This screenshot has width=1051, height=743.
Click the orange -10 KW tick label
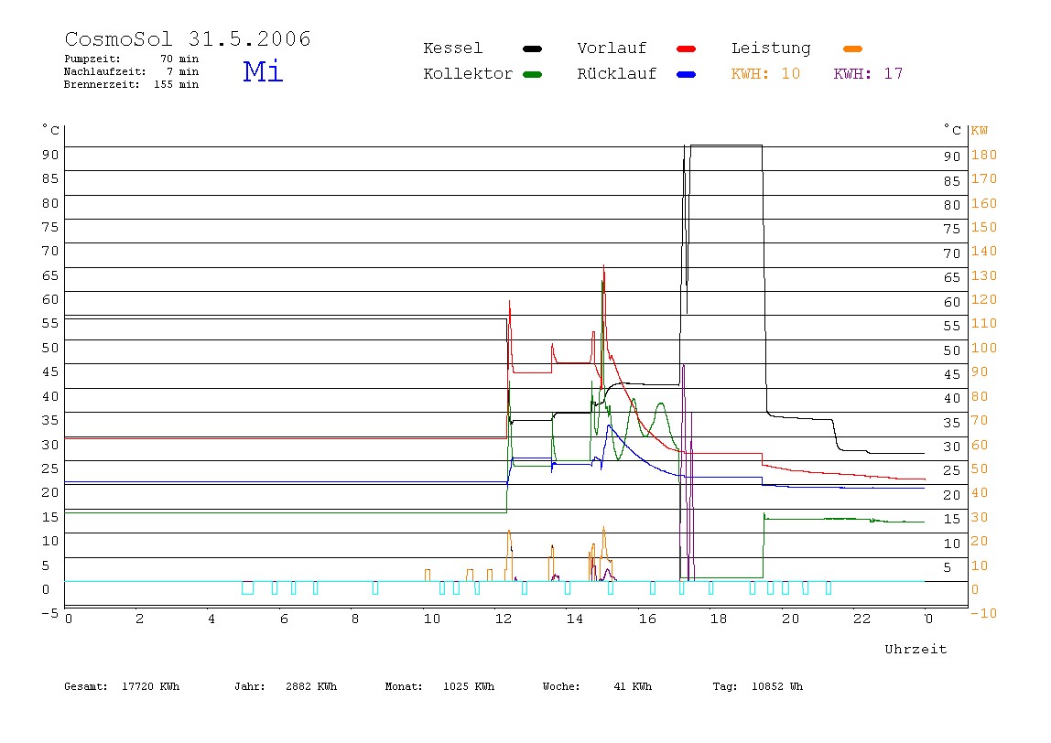(983, 613)
